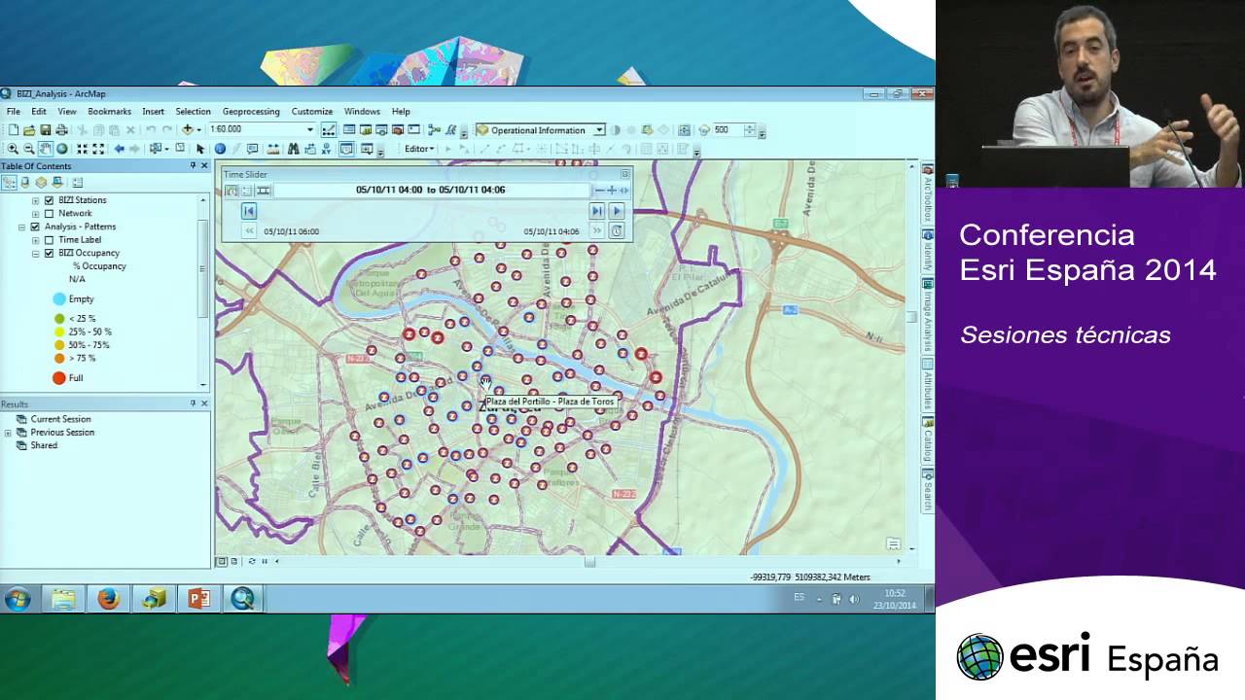Open the Editor Toolbar icon
The width and height of the screenshot is (1245, 700).
pyautogui.click(x=329, y=129)
